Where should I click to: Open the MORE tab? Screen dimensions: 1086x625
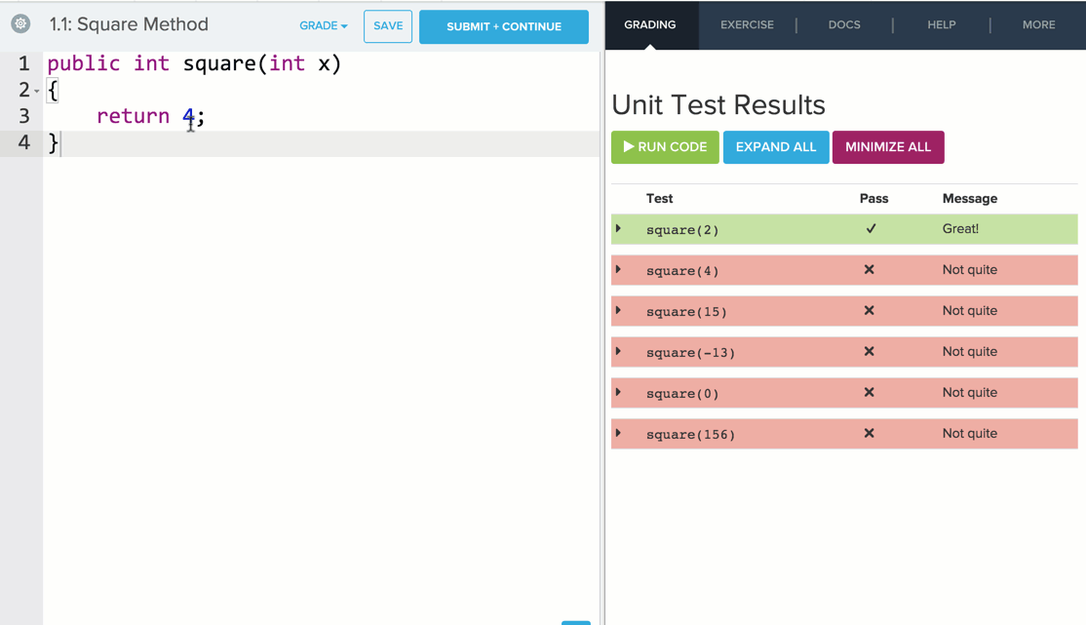[1038, 25]
